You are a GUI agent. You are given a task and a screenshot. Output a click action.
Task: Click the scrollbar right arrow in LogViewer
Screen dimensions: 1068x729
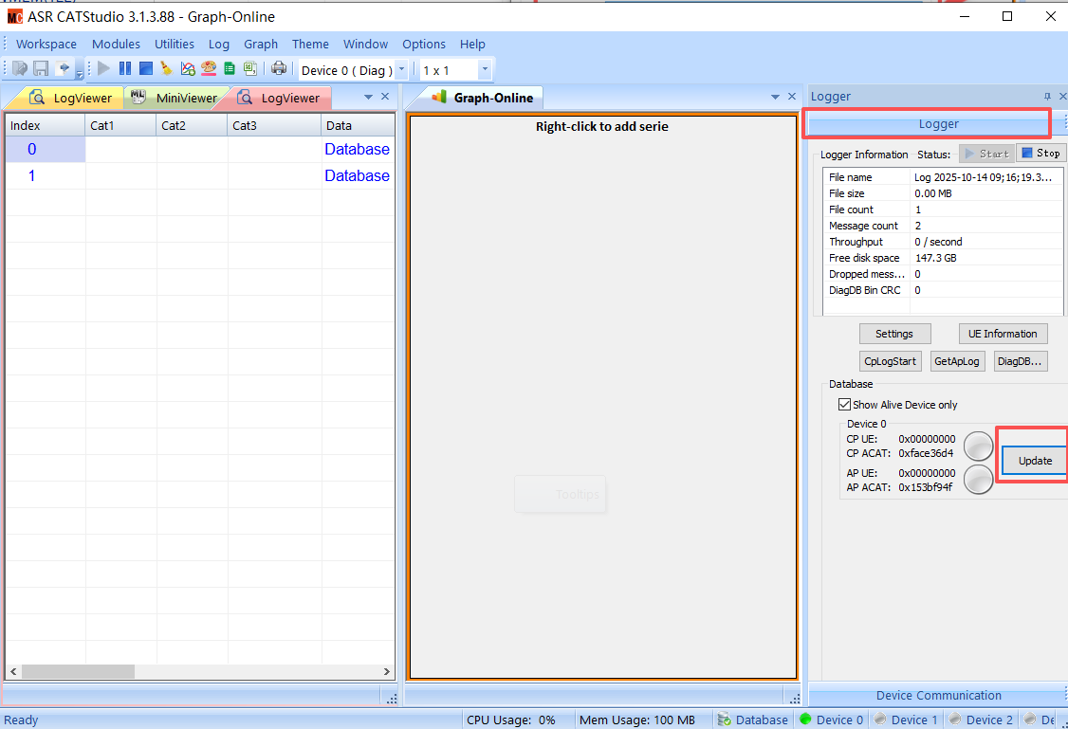[387, 672]
